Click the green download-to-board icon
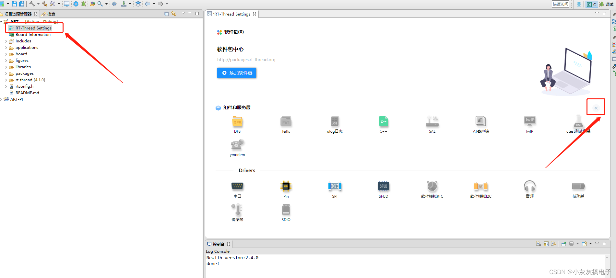Viewport: 616px width, 278px height. click(124, 4)
